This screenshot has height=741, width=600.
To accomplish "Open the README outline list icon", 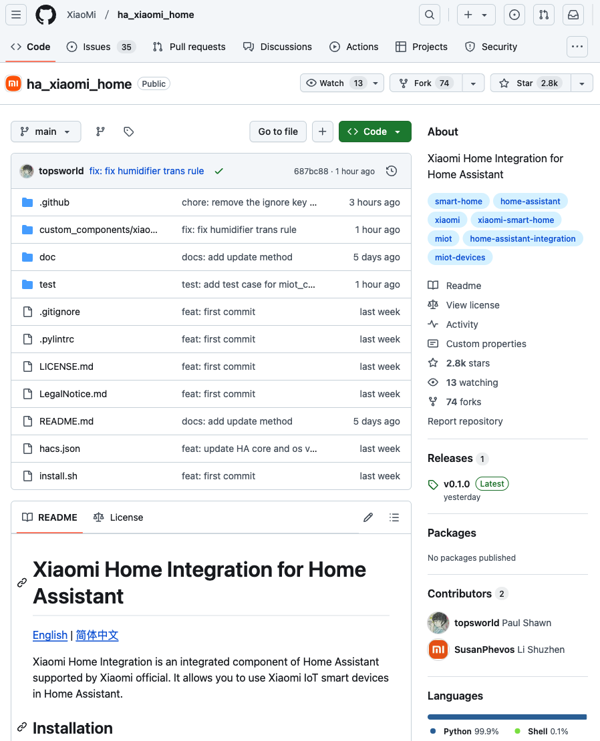I will point(394,517).
